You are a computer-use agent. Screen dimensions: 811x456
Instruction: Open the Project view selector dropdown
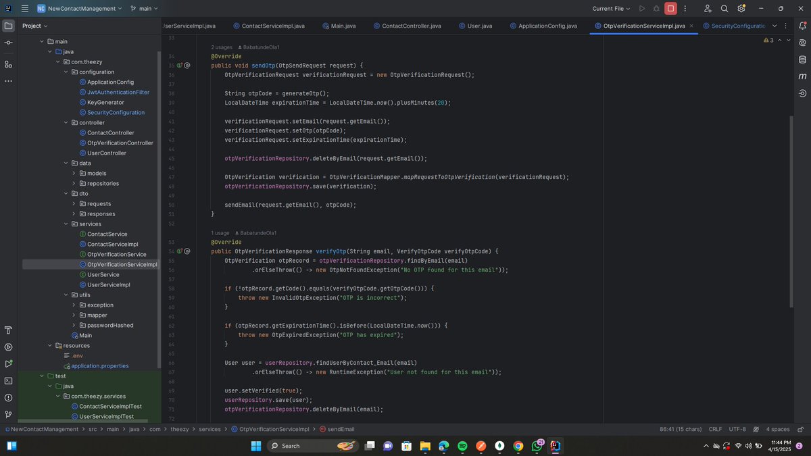[x=35, y=26]
